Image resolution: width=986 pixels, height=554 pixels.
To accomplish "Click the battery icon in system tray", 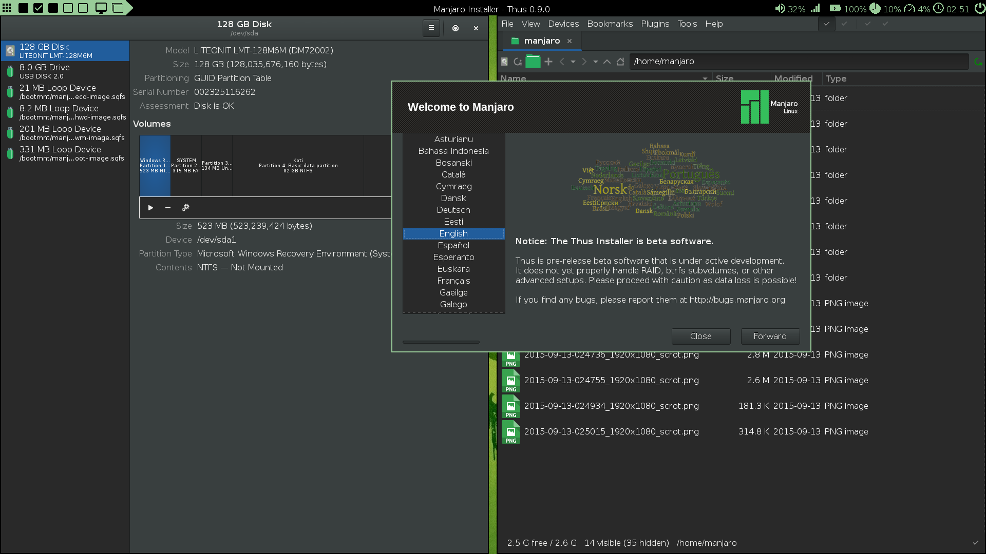I will (x=836, y=8).
